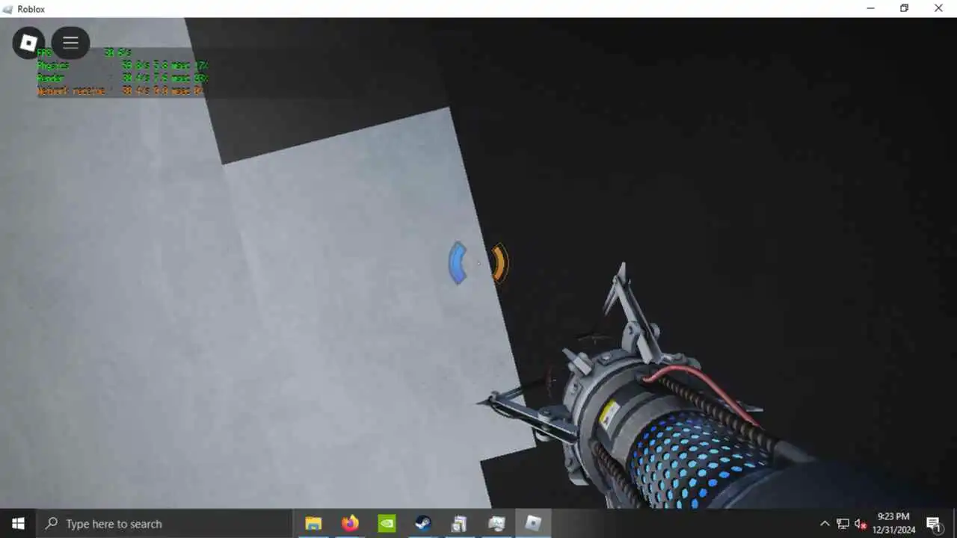Viewport: 957px width, 538px height.
Task: Click the Physics stats line
Action: click(x=123, y=65)
